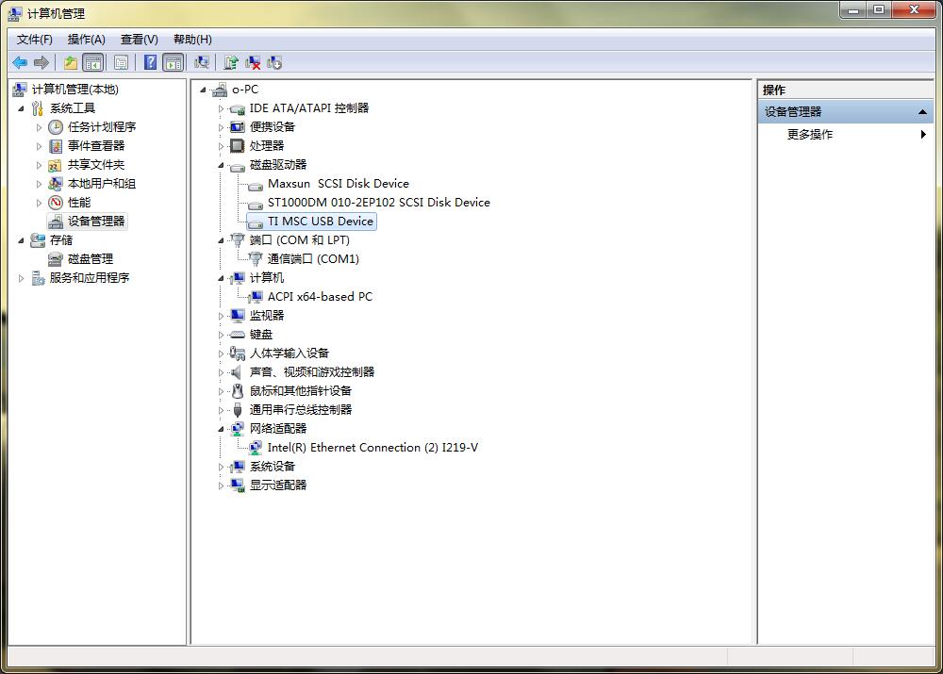Screen dimensions: 943x674
Task: Open the 查看(V) menu
Action: click(139, 40)
